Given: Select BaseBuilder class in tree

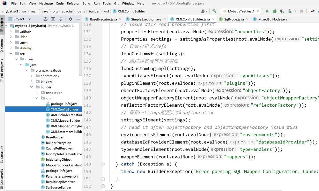Looking at the screenshot, I should [55, 137].
